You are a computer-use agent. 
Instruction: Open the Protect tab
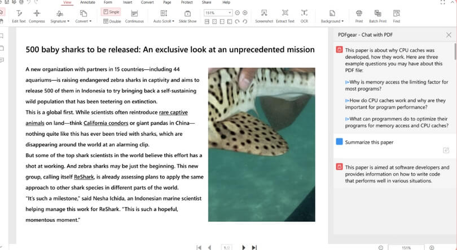pos(187,2)
